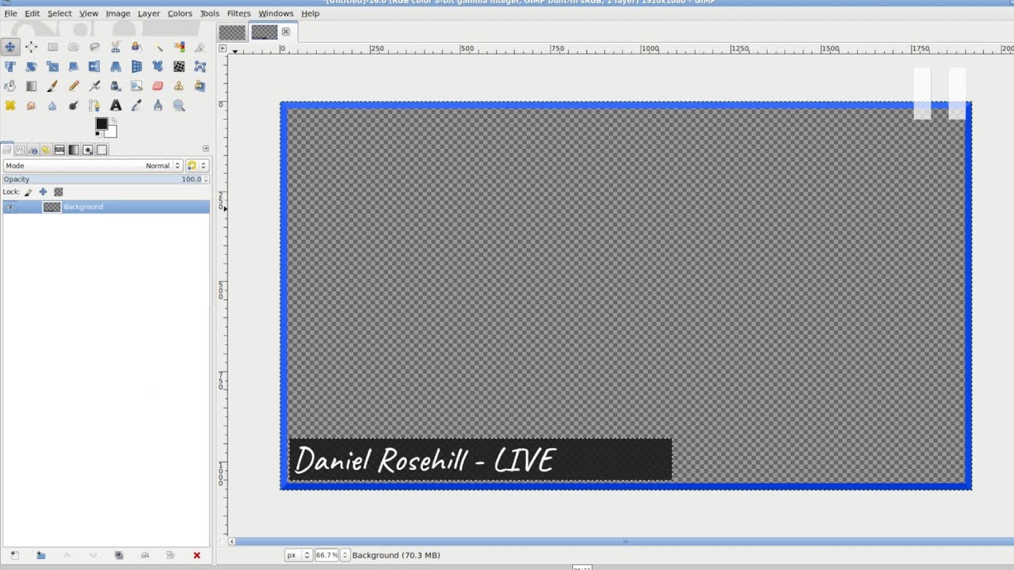Select the Text tool
This screenshot has width=1014, height=570.
[x=116, y=105]
